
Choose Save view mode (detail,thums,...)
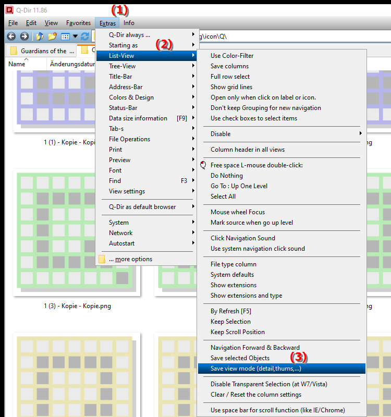282,369
